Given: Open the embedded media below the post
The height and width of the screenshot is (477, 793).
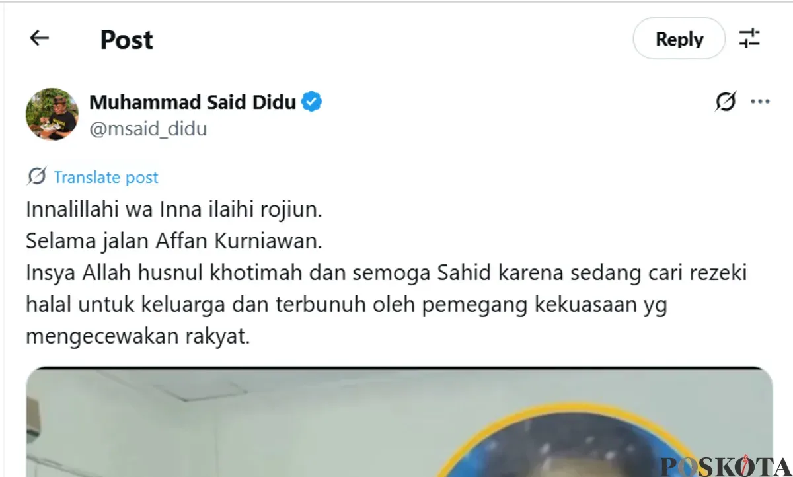Looking at the screenshot, I should pyautogui.click(x=399, y=422).
